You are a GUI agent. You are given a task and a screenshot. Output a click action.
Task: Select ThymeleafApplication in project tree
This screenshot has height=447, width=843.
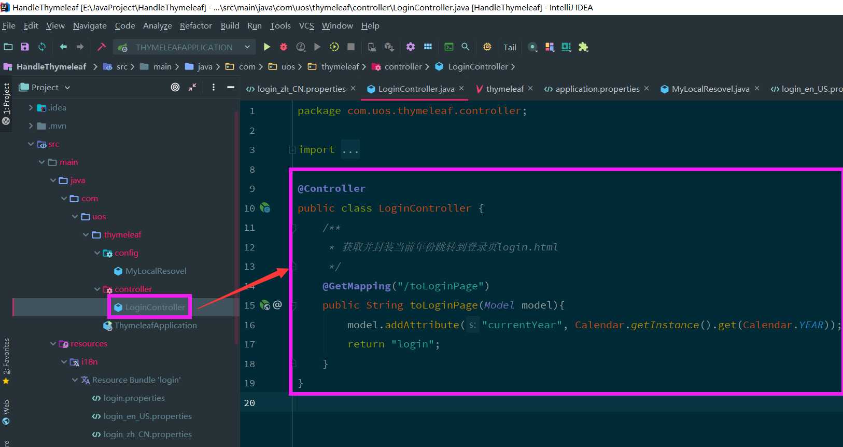(156, 325)
